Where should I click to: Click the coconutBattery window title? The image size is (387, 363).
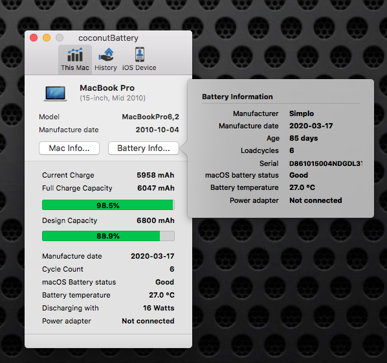coord(108,38)
